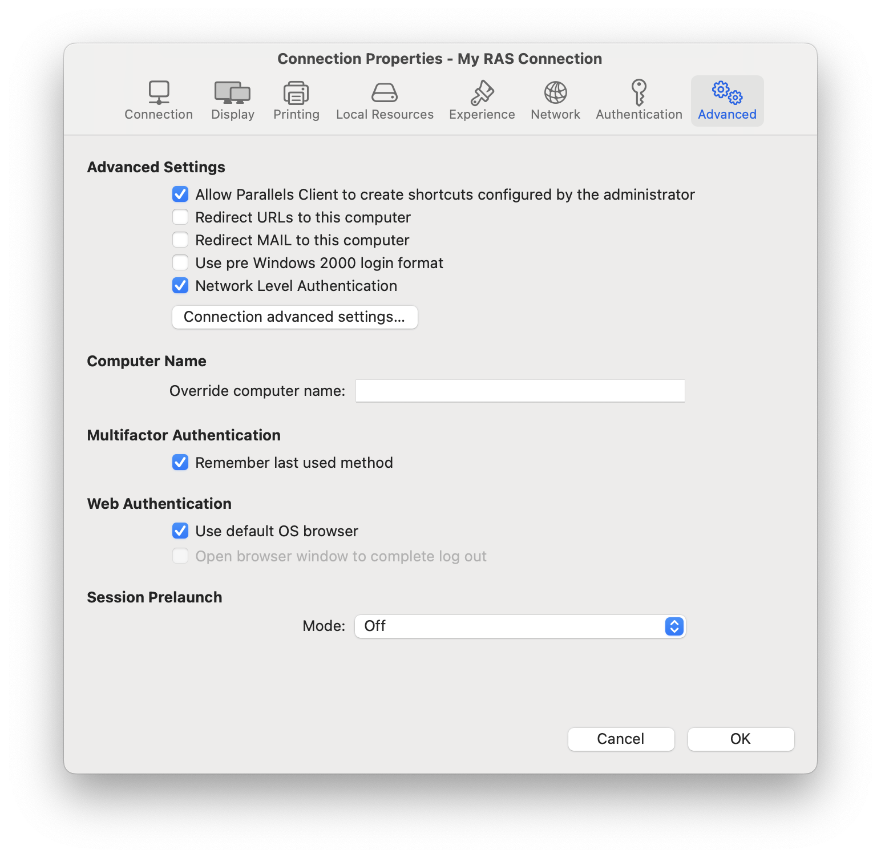This screenshot has height=858, width=881.
Task: Uncheck Use default OS browser
Action: (180, 531)
